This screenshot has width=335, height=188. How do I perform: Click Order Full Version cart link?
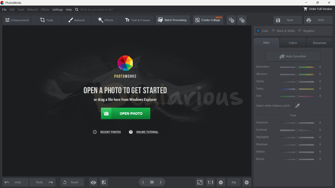click(318, 9)
